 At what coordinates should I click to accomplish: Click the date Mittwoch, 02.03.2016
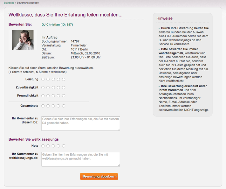click(x=86, y=53)
